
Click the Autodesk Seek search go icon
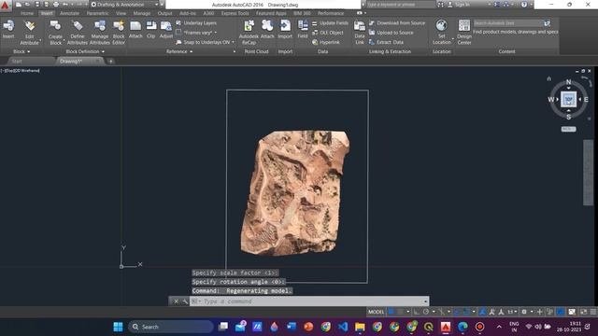pyautogui.click(x=548, y=23)
